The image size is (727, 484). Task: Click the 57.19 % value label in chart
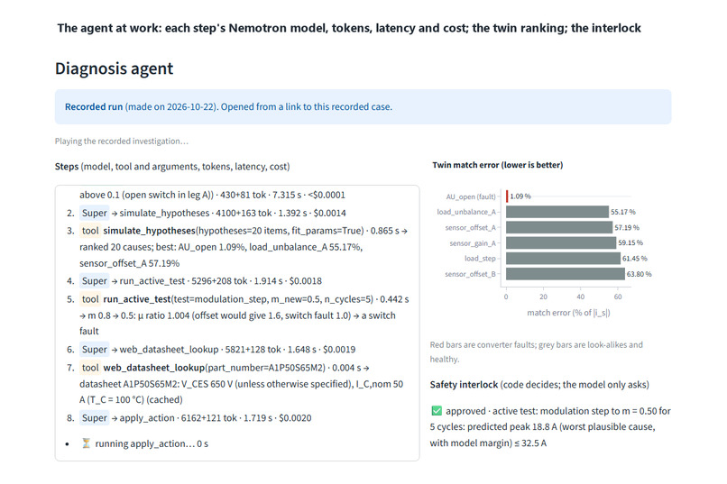[627, 227]
